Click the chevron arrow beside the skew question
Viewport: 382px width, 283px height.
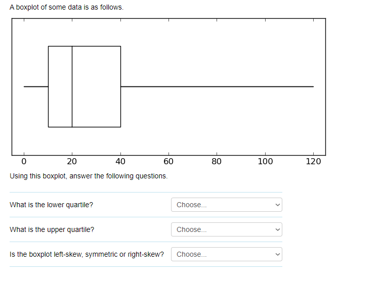pos(277,255)
